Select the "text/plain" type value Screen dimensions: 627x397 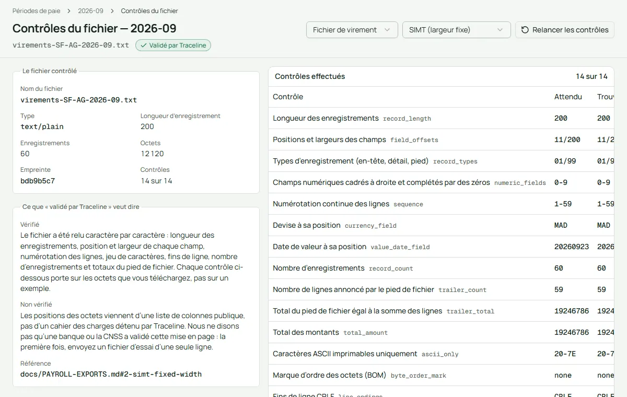click(x=42, y=126)
